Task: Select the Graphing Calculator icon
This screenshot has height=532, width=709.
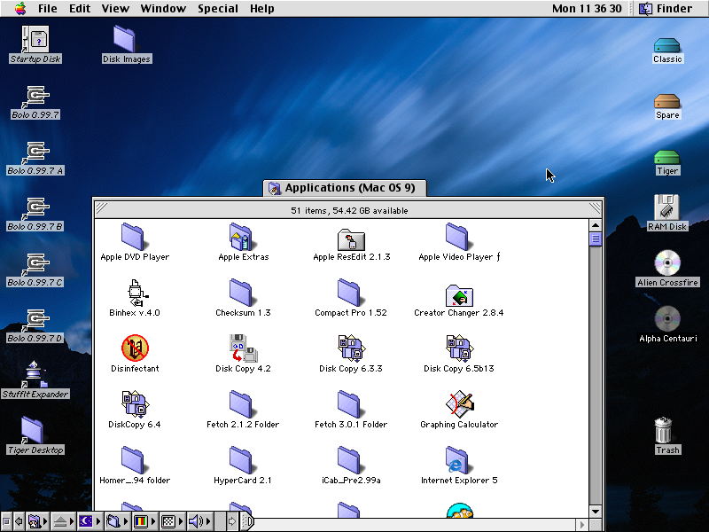Action: tap(459, 404)
